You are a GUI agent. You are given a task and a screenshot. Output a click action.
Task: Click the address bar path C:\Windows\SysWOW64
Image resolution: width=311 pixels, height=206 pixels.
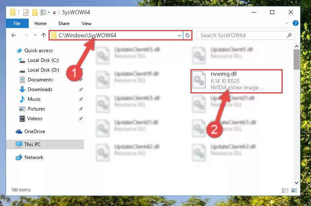[87, 35]
